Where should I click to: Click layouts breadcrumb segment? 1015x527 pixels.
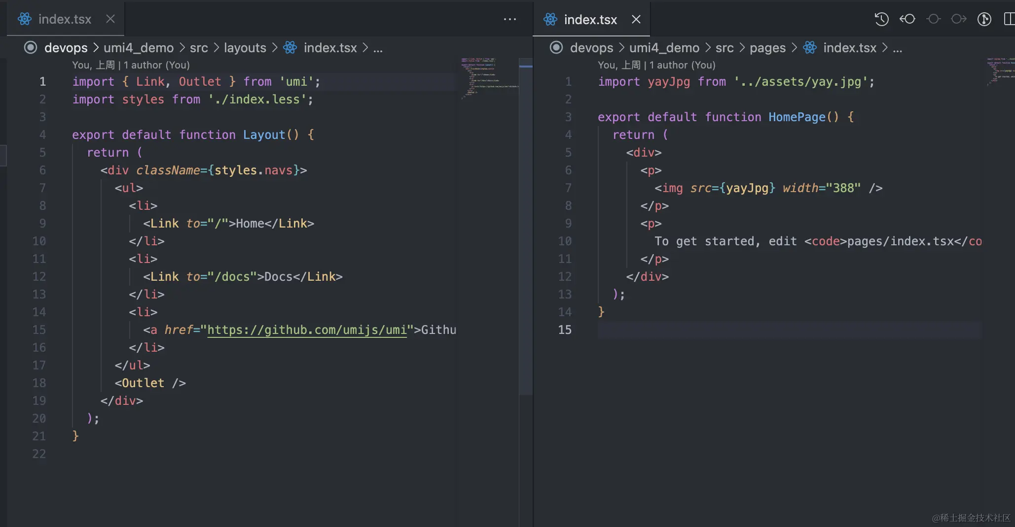coord(245,48)
